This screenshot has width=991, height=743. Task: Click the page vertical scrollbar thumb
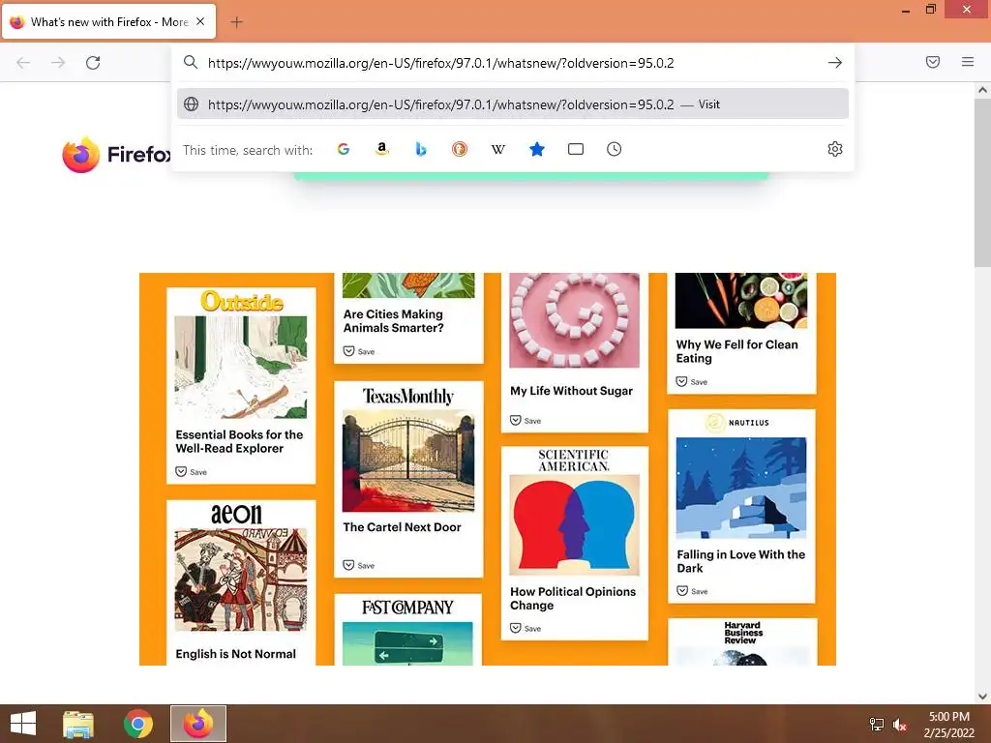982,183
